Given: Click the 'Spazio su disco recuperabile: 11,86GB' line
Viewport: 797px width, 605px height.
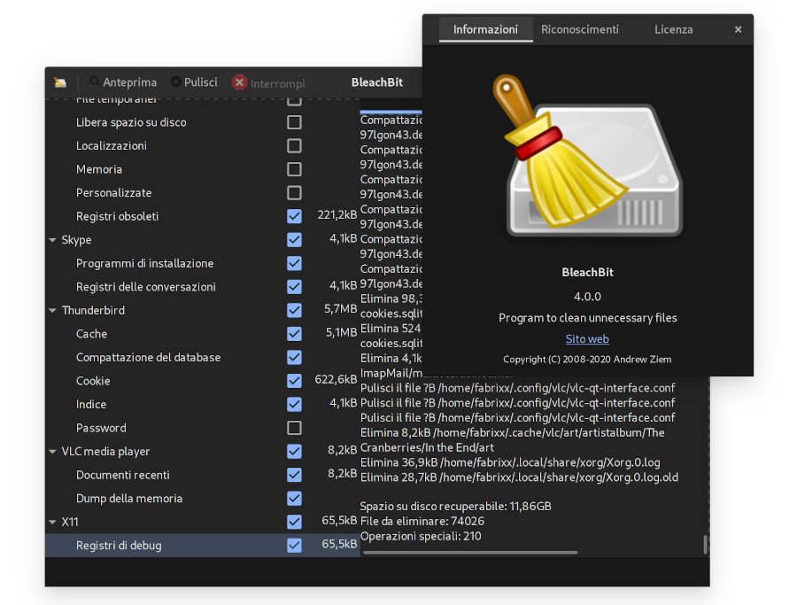Looking at the screenshot, I should pos(455,507).
